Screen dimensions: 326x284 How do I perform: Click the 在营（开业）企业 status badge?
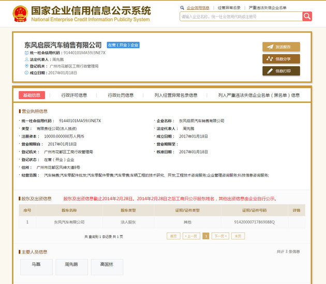coord(123,45)
